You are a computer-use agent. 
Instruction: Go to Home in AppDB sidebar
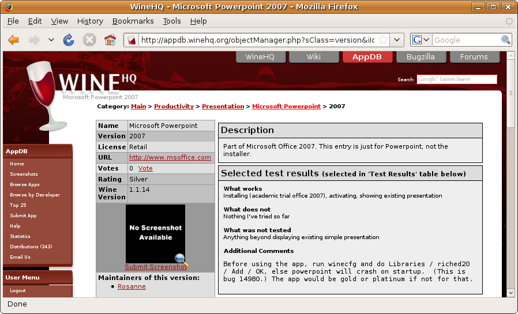(x=17, y=164)
